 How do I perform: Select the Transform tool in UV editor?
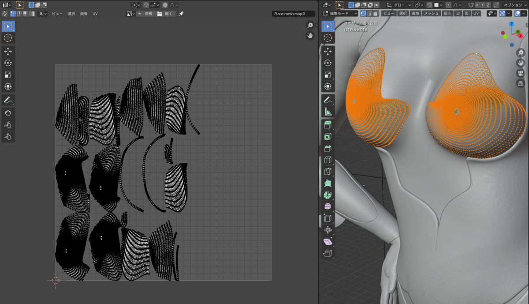click(8, 86)
